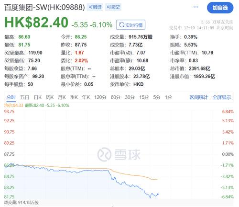Show the 30分 chart
The width and height of the screenshot is (239, 207).
click(130, 97)
